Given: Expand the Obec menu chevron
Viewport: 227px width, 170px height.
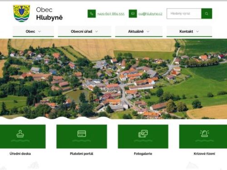Looking at the screenshot, I should pos(39,31).
